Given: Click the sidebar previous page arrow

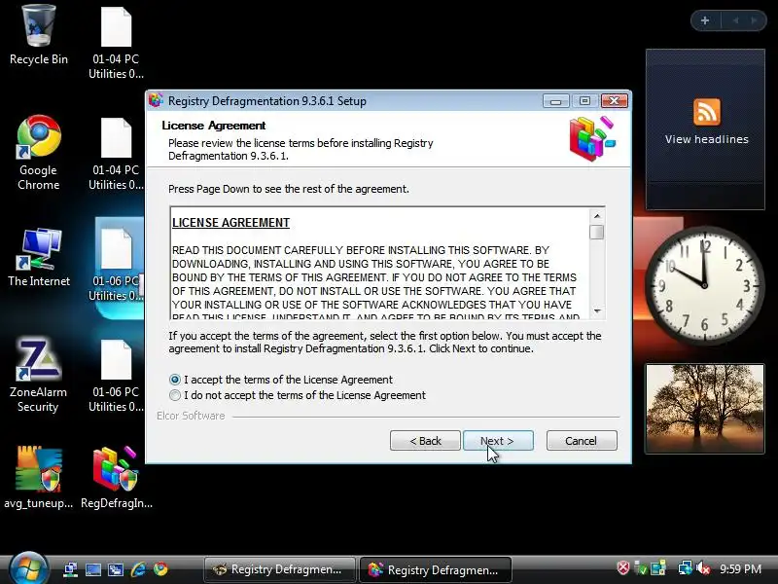Looking at the screenshot, I should tap(736, 20).
